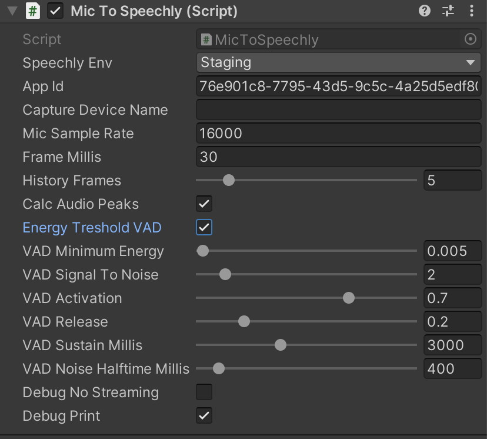487x439 pixels.
Task: Toggle the Calc Audio Peaks checkbox
Action: [204, 204]
